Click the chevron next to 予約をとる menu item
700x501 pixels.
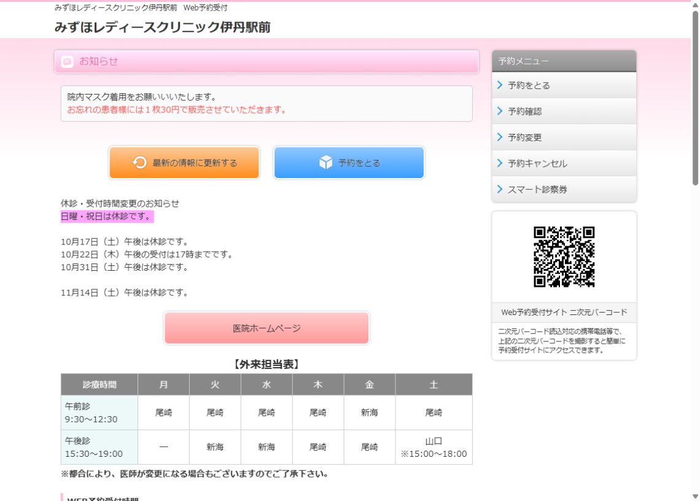[500, 85]
